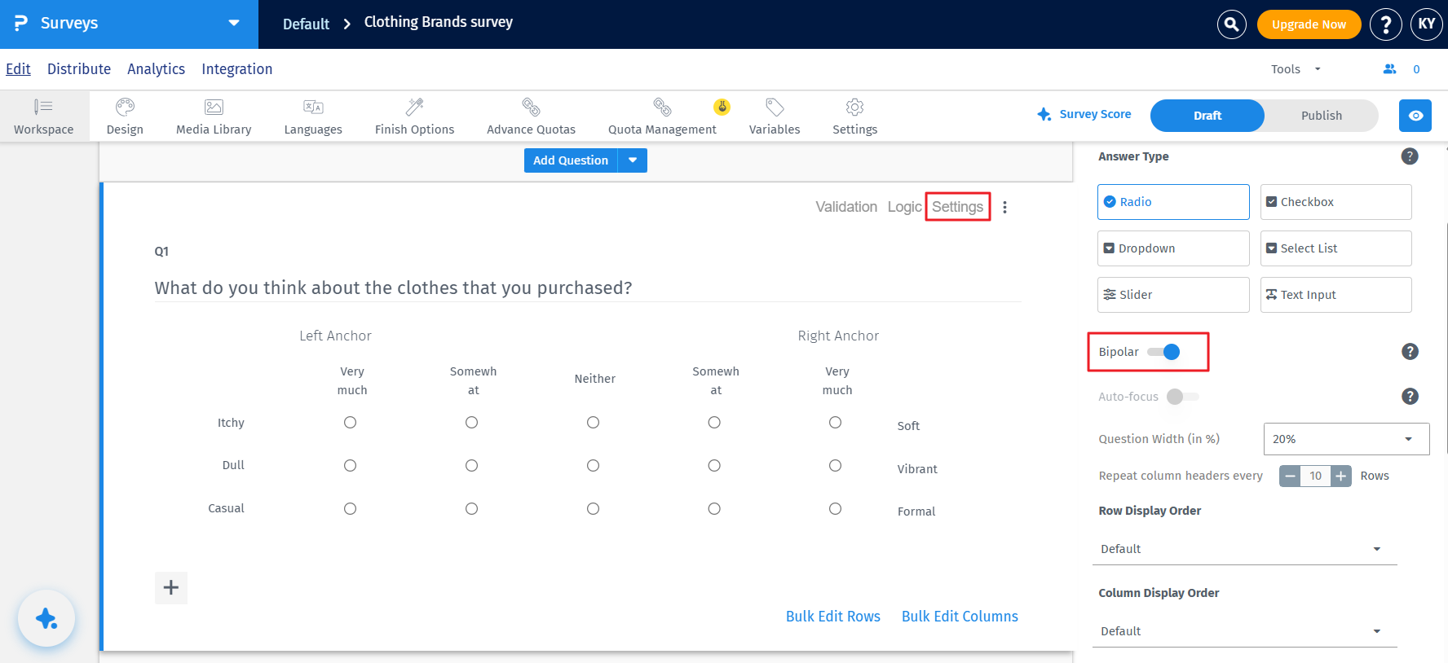
Task: Select Neither radio for Dull row
Action: click(594, 466)
